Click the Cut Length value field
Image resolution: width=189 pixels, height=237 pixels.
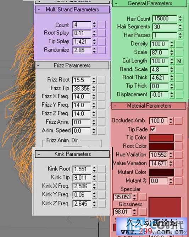(159, 61)
